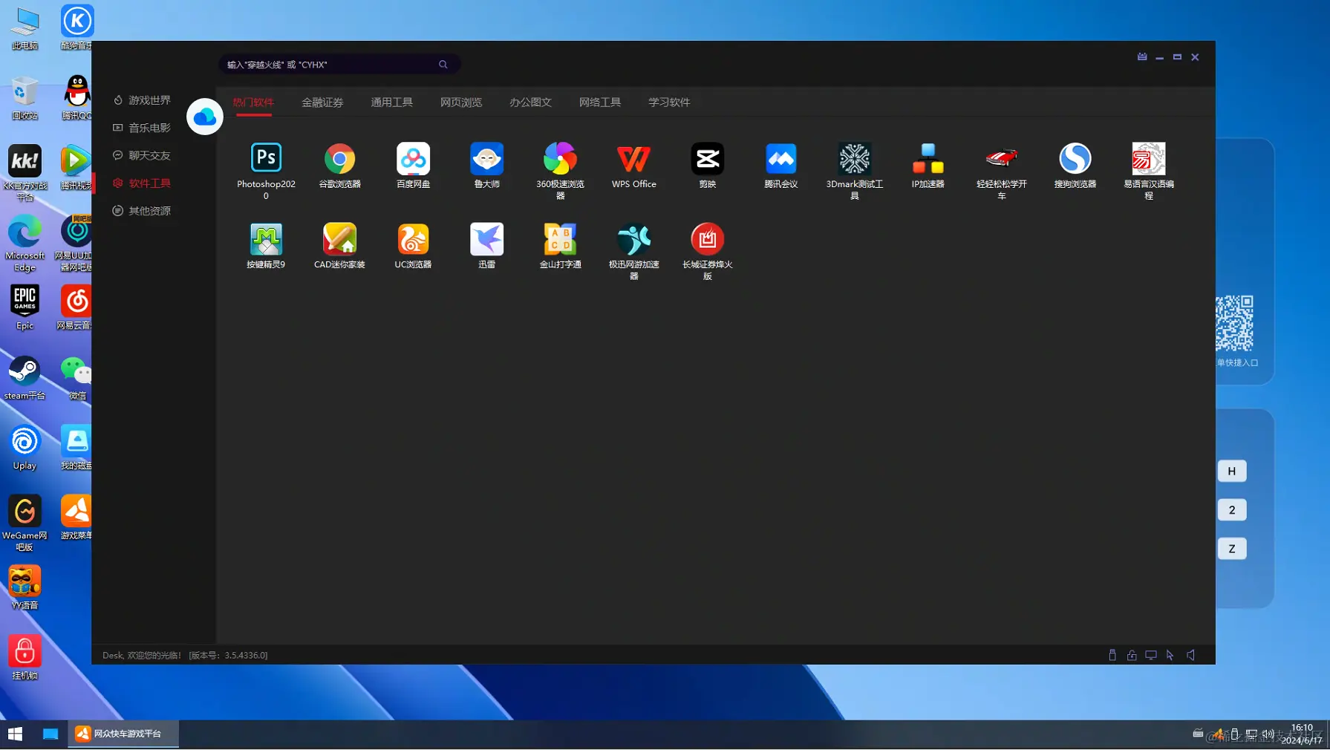Launch 按键精灵9 macro tool
1330x750 pixels.
(266, 238)
